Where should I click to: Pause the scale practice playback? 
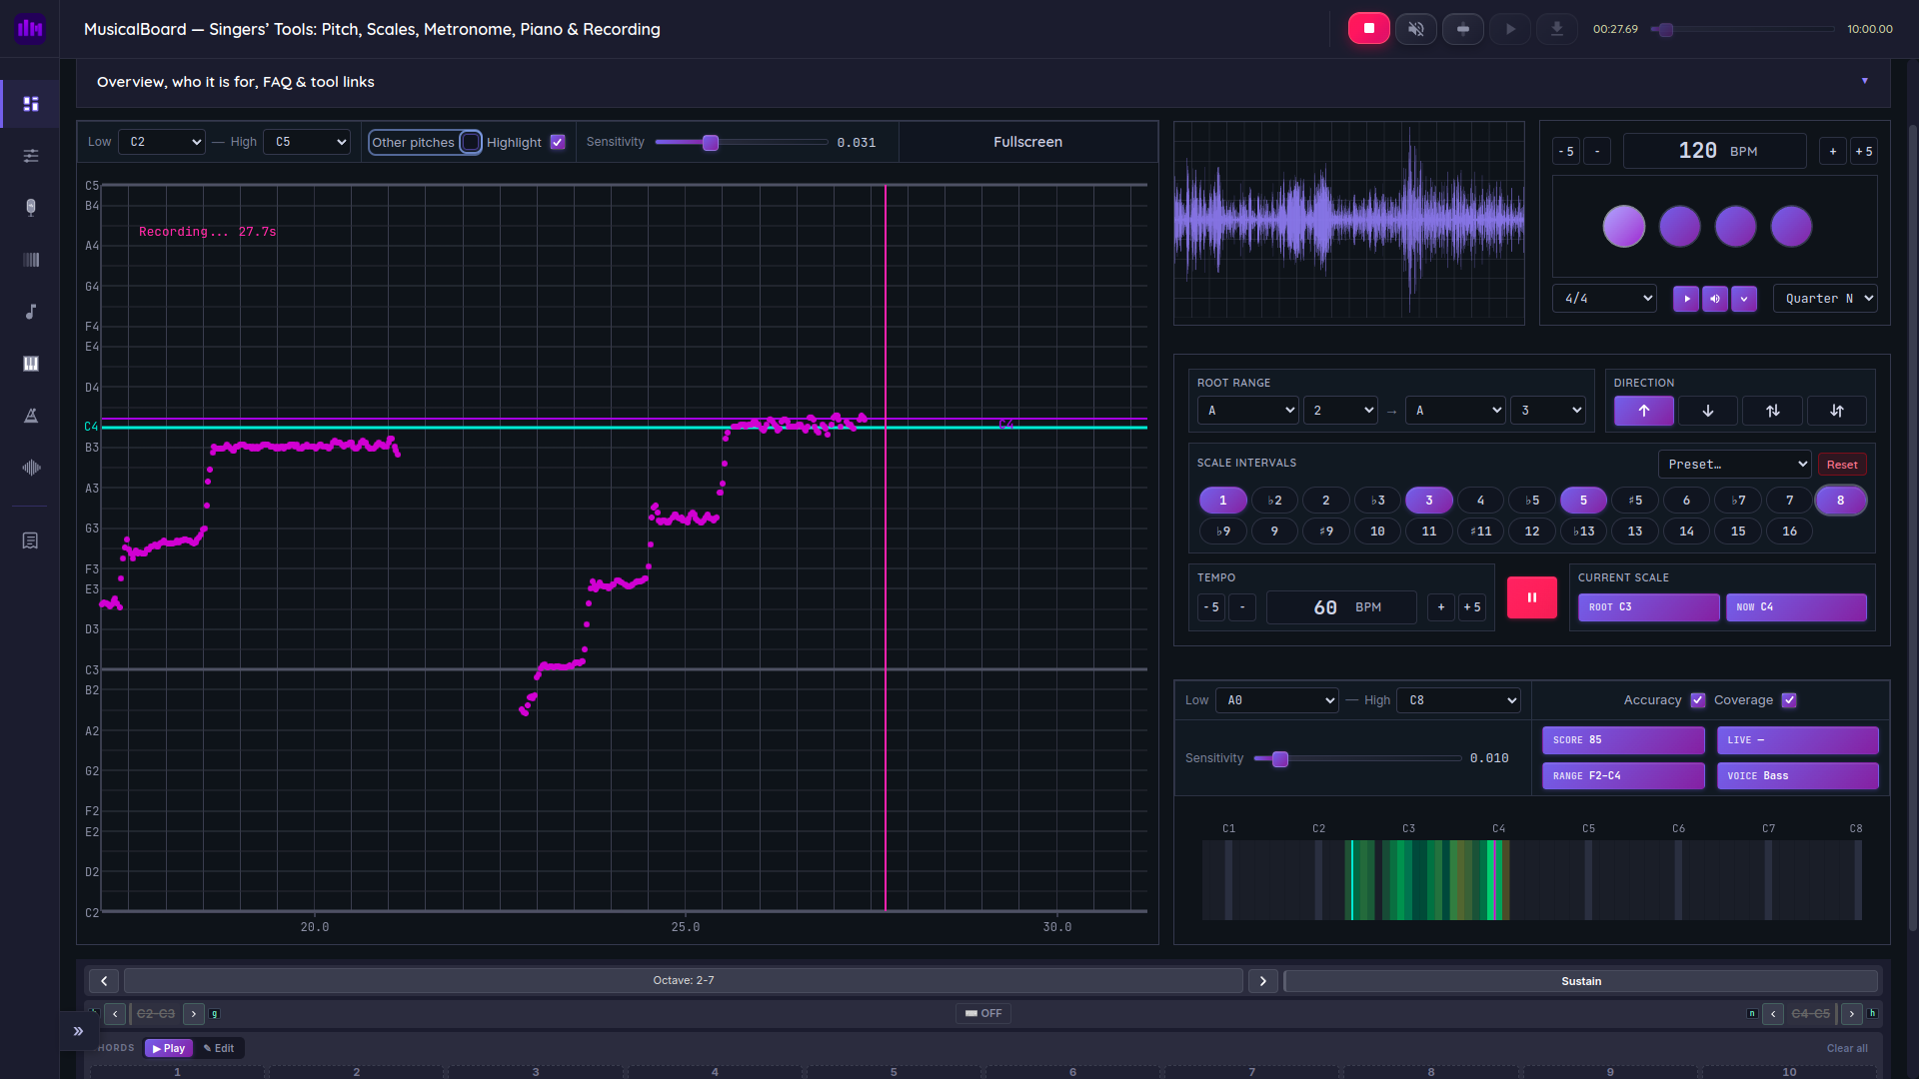coord(1532,597)
